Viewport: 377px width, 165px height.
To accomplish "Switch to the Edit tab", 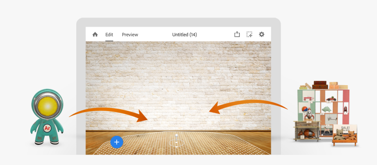I will [x=109, y=35].
